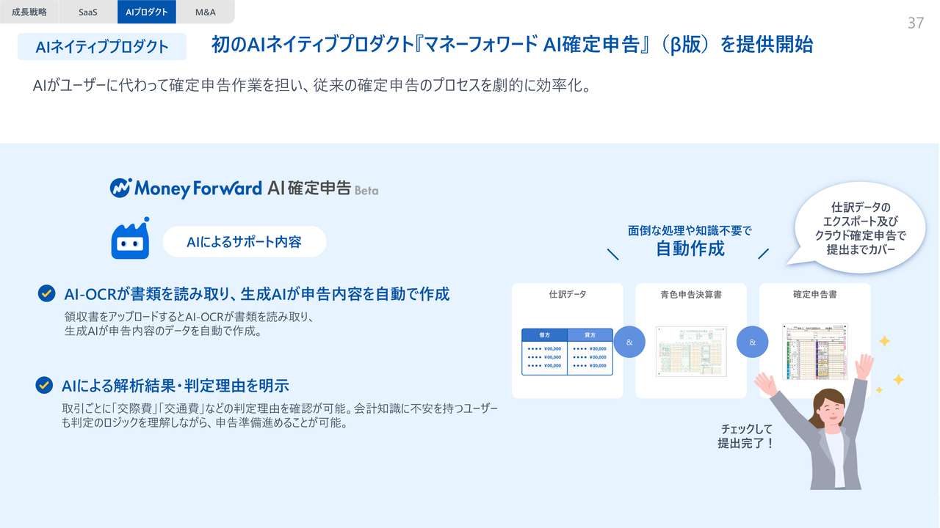Click the second ampersand circle between cards
The height and width of the screenshot is (528, 940).
point(752,342)
